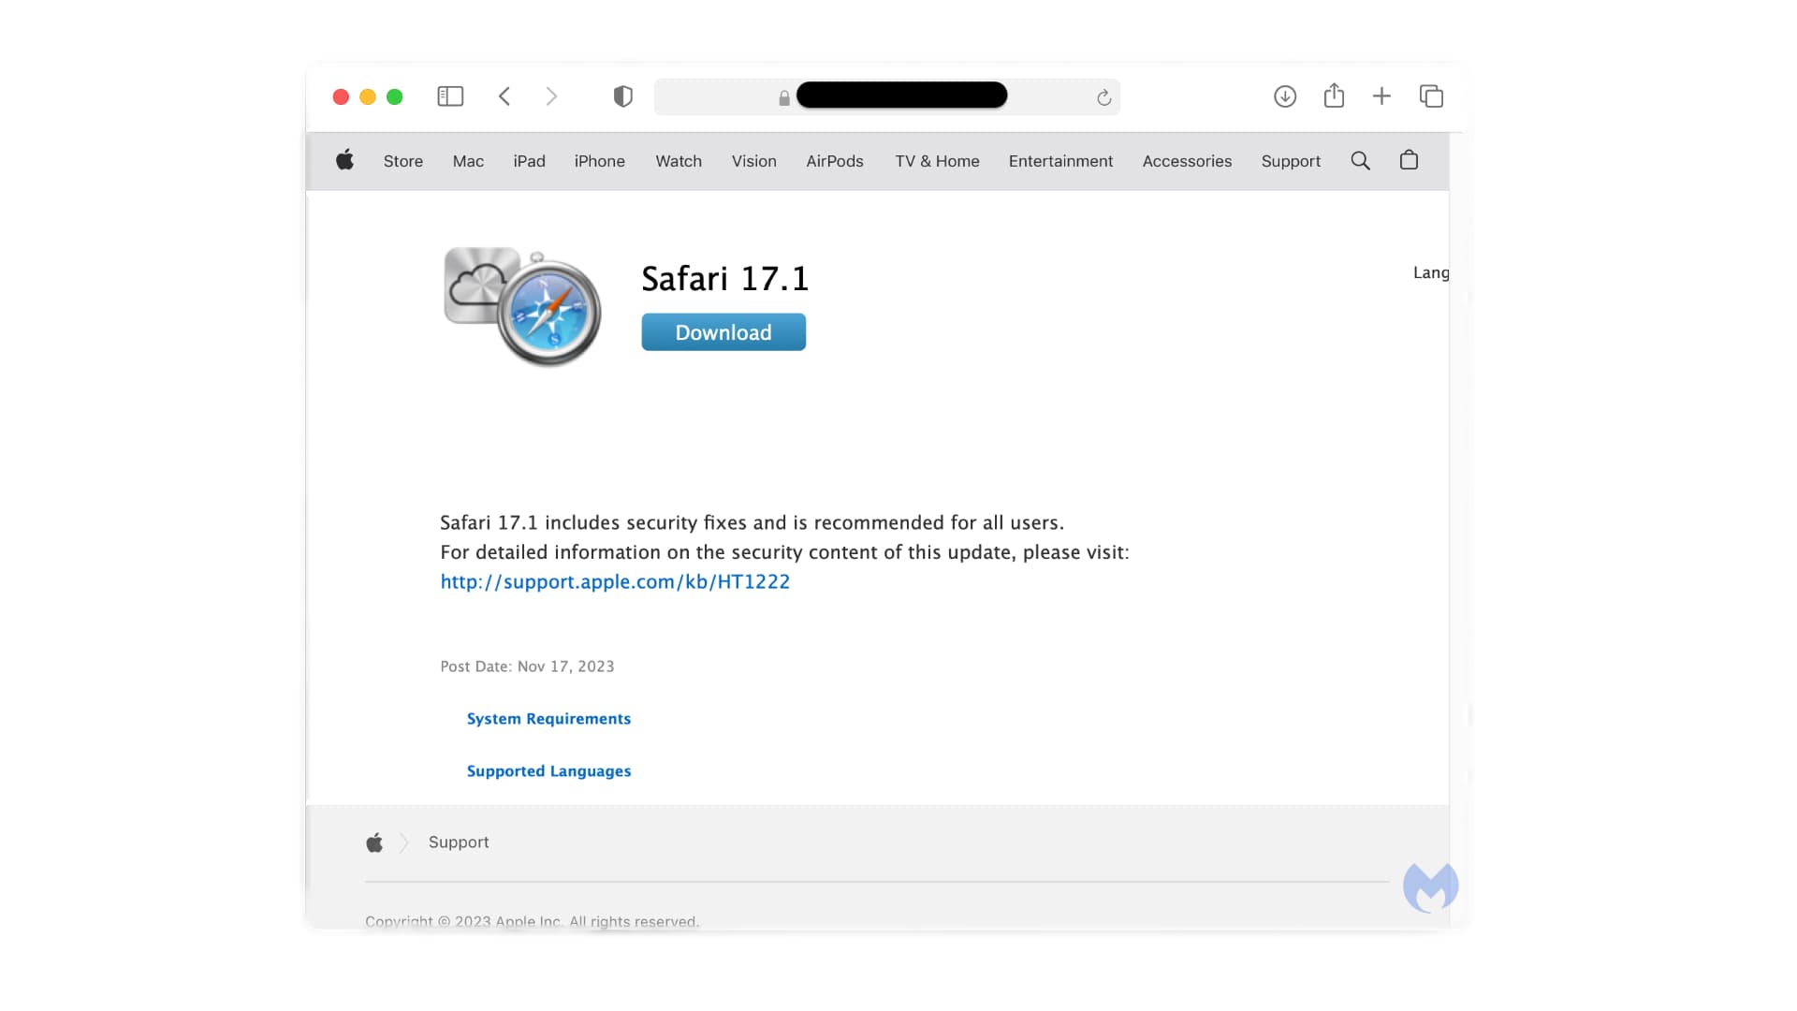This screenshot has width=1797, height=1011.
Task: Open a new tab with plus icon
Action: point(1381,96)
